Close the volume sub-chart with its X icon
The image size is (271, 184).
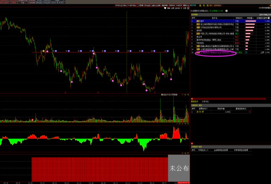click(188, 94)
